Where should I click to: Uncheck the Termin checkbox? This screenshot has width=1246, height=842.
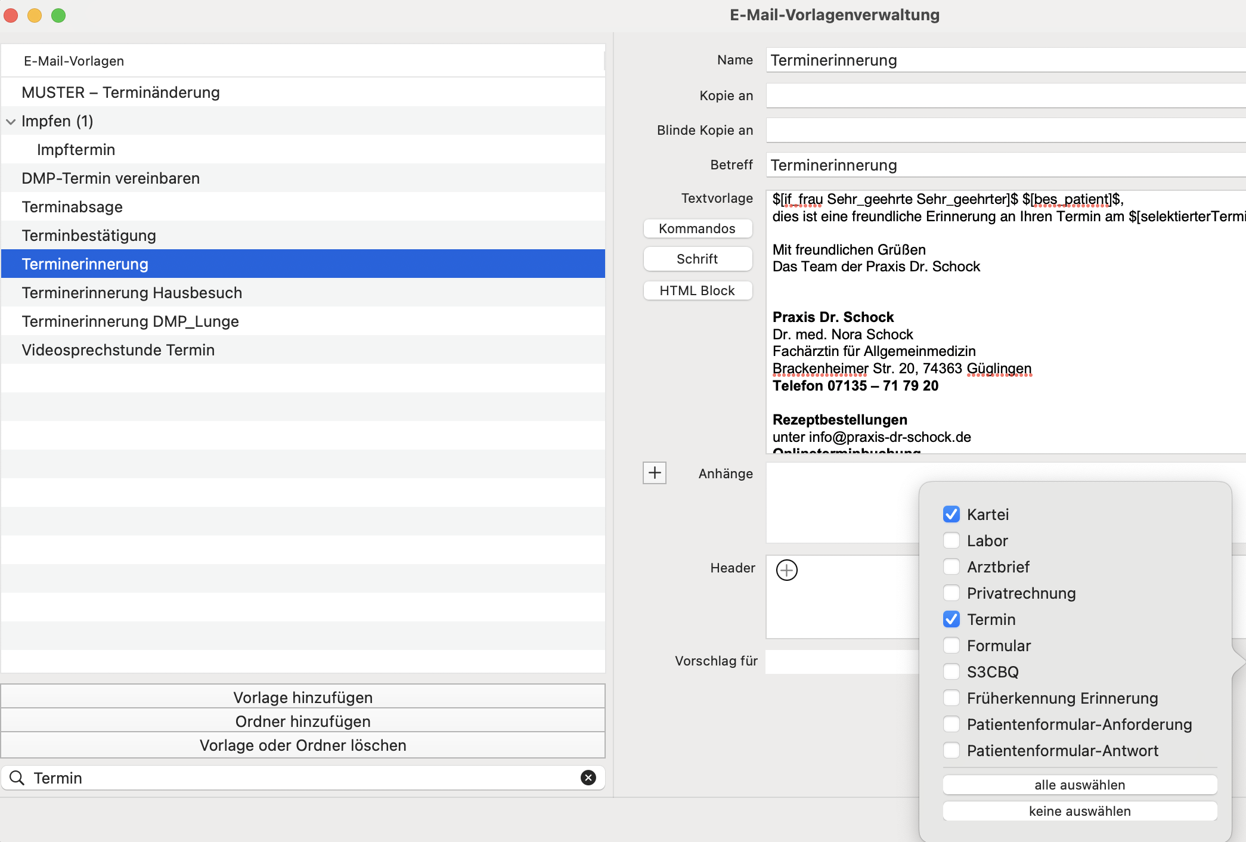tap(951, 619)
